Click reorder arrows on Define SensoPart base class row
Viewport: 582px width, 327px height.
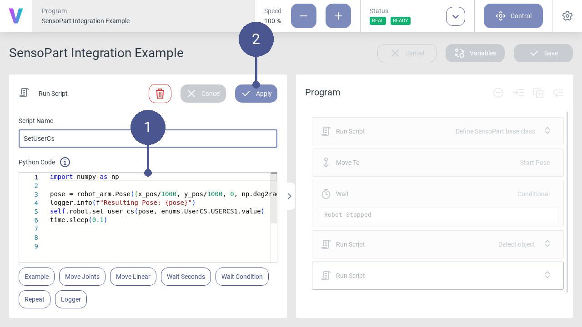(547, 131)
